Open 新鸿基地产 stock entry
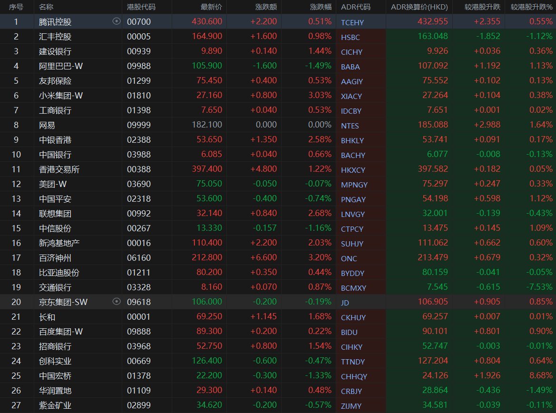This screenshot has height=413, width=556. (278, 243)
